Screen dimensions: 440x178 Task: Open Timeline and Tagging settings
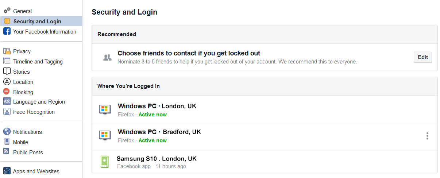(38, 62)
